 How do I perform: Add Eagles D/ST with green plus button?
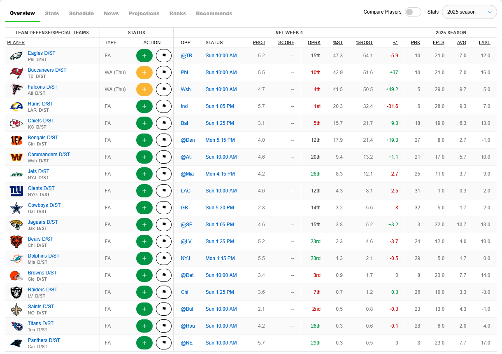144,56
